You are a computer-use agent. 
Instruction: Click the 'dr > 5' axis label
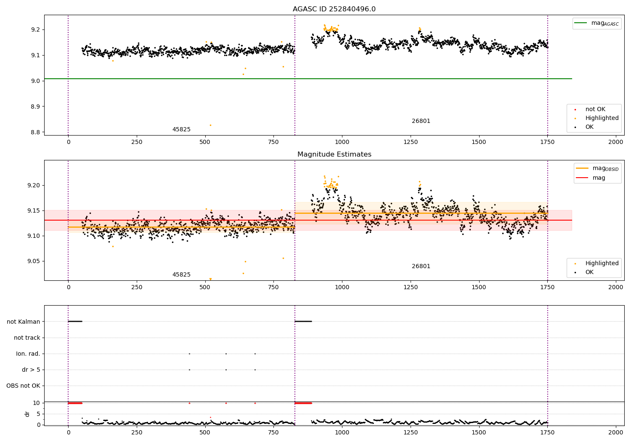pyautogui.click(x=31, y=370)
